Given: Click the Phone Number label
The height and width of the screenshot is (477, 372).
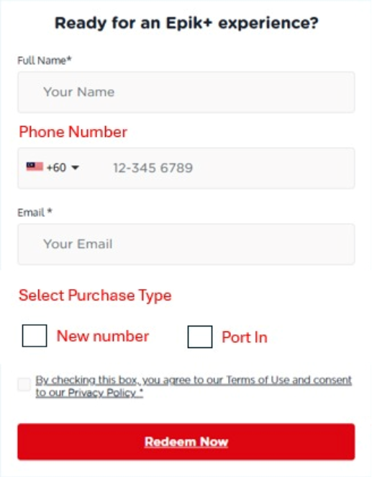Looking at the screenshot, I should coord(73,132).
